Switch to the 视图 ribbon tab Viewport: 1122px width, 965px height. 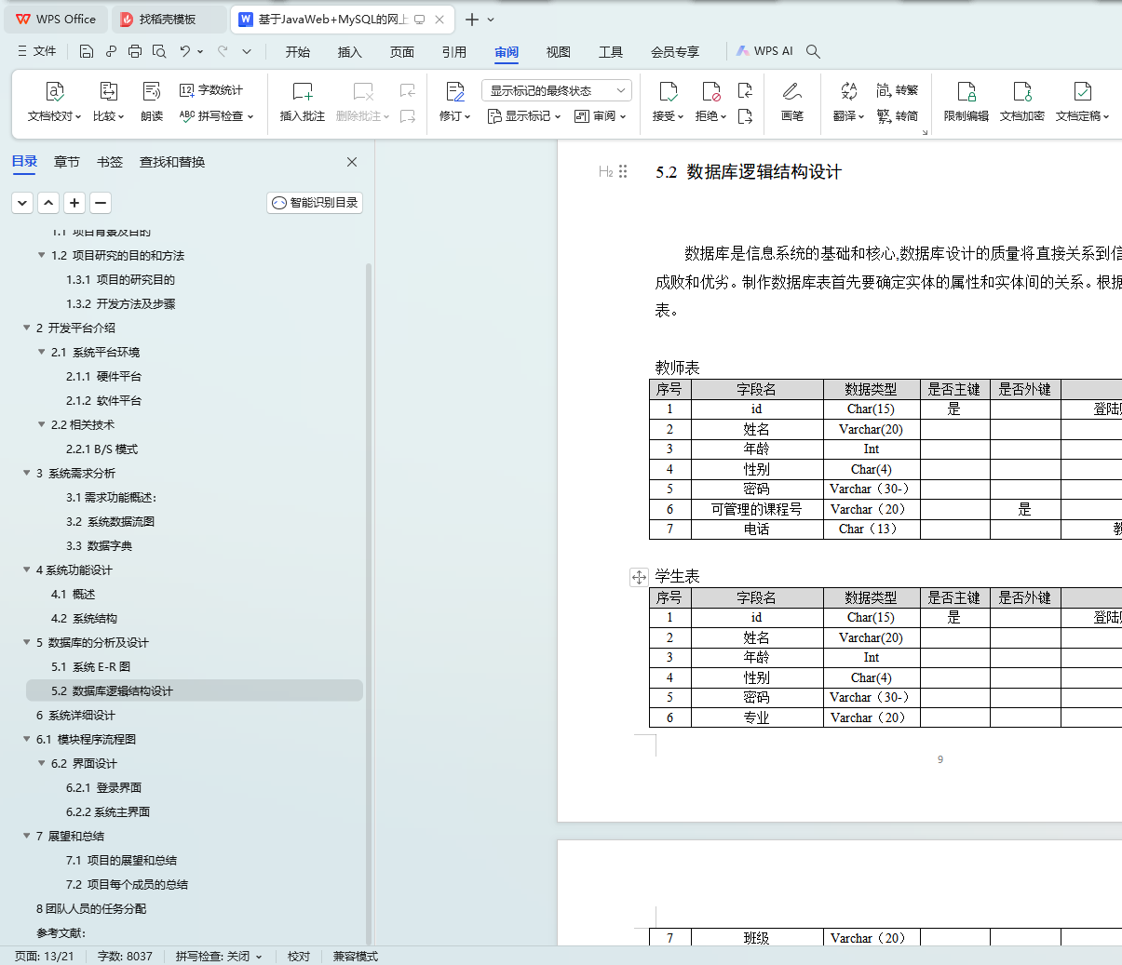(x=559, y=52)
